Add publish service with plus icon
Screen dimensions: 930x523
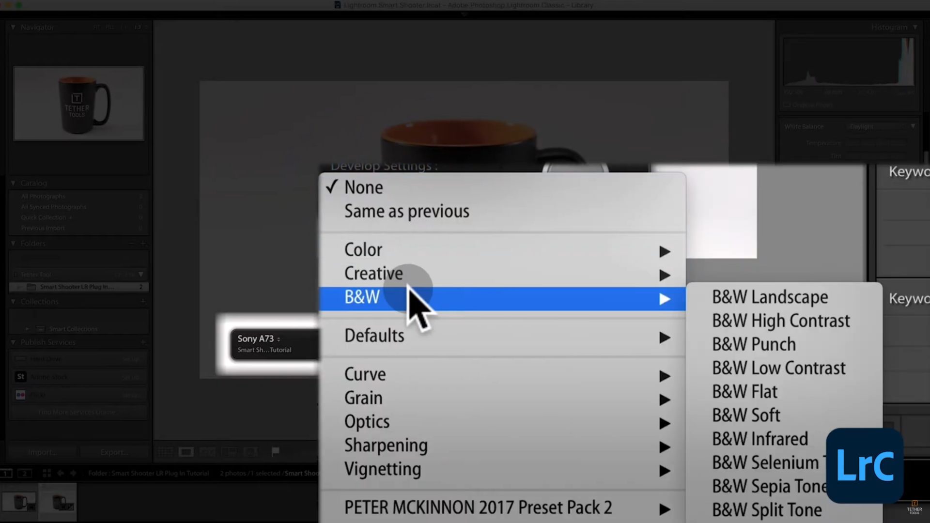click(143, 342)
